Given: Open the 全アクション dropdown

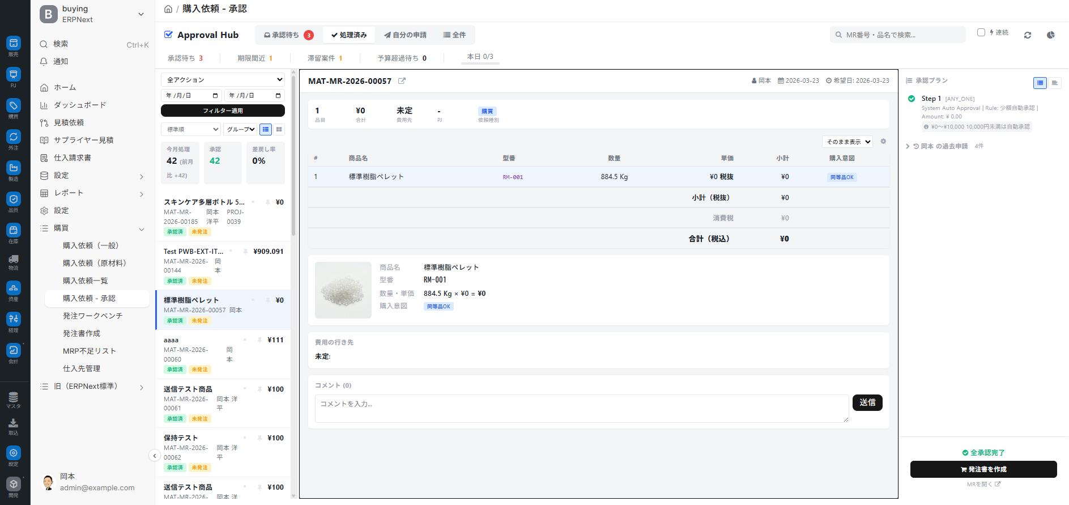Looking at the screenshot, I should tap(223, 80).
